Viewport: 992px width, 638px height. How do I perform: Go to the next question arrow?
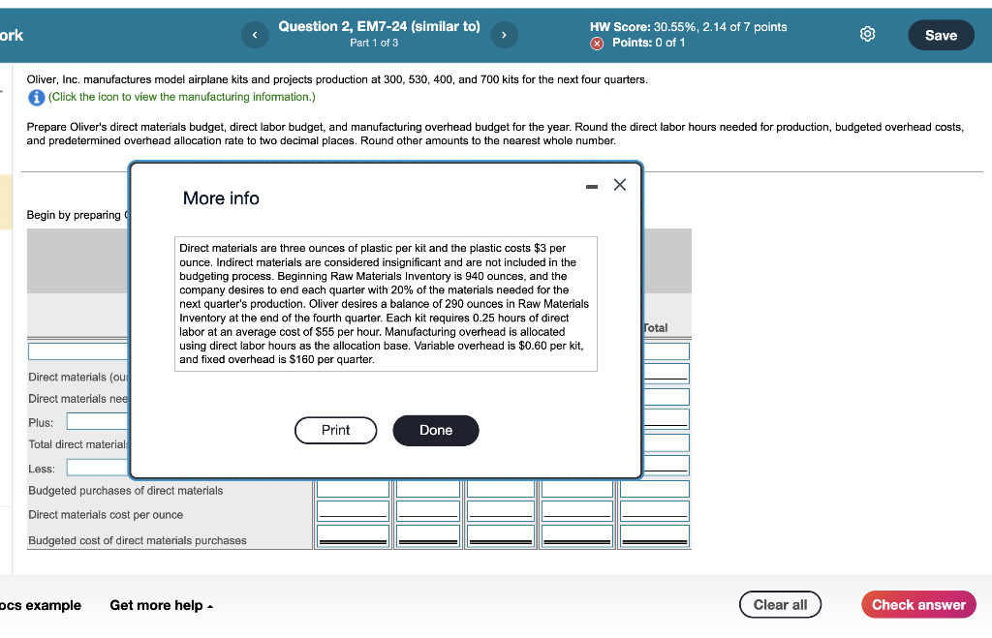coord(504,35)
